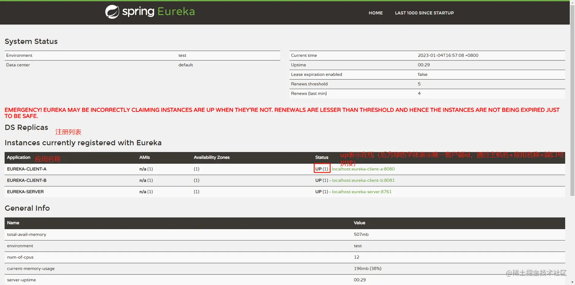Screen dimensions: 575x285
Task: Select EUREKA-SERVER application name
Action: [25, 192]
